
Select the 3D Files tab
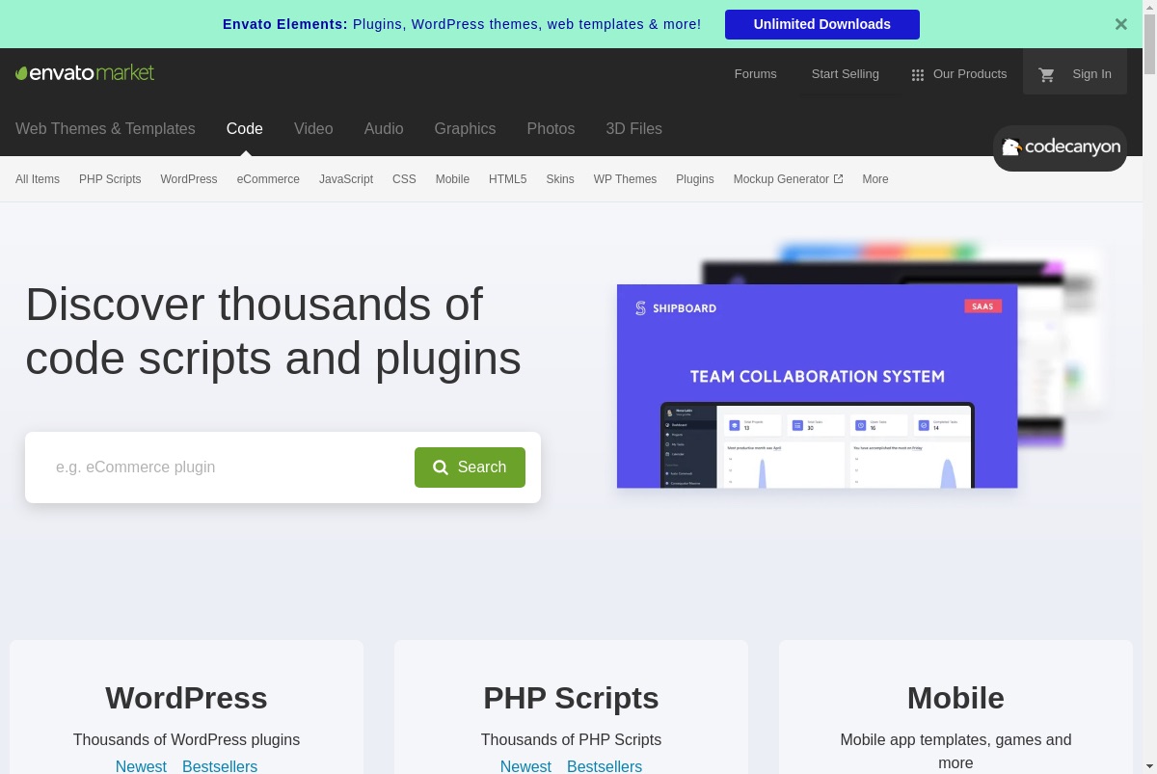[633, 128]
